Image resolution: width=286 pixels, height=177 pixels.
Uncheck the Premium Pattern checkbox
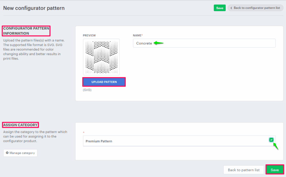271,140
